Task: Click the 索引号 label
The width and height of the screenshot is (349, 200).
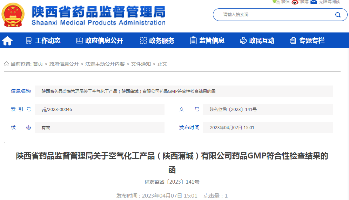Action: pos(21,109)
